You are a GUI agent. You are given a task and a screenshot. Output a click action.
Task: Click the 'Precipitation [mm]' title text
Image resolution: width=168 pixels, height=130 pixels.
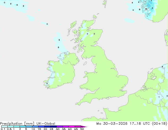pos(17,124)
